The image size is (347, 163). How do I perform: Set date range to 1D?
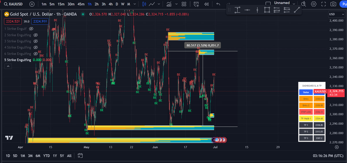point(8,155)
